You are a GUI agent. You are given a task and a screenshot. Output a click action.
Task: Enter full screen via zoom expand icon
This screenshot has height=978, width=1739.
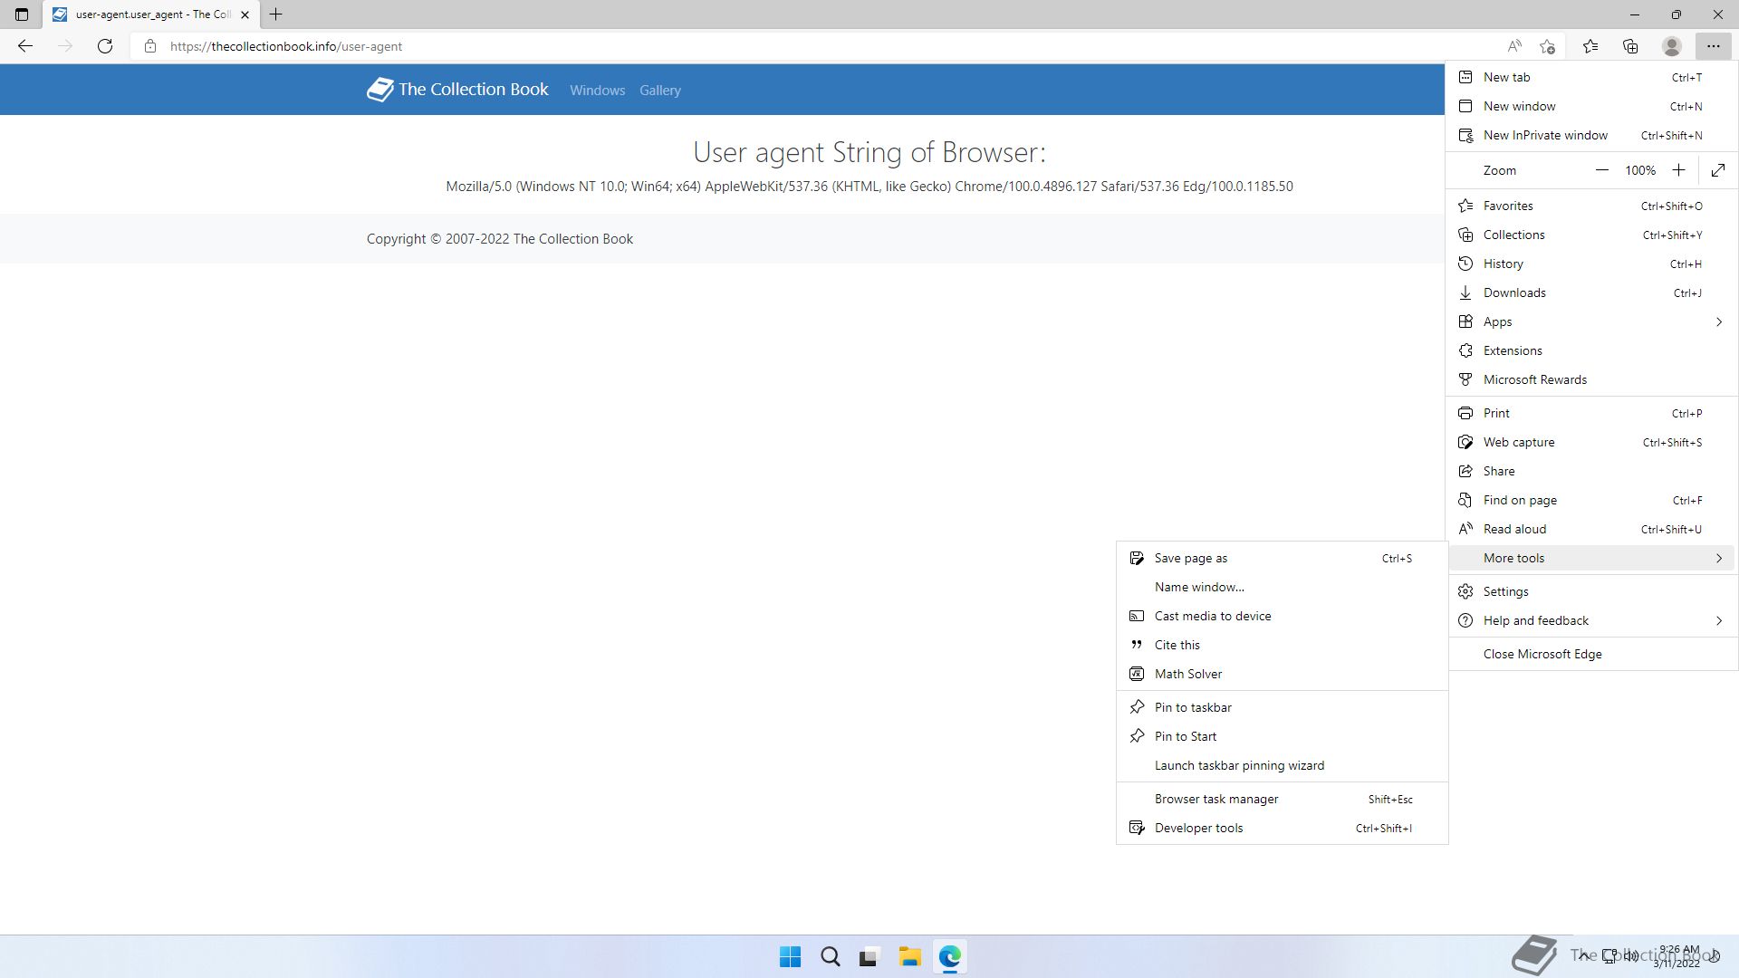pyautogui.click(x=1718, y=170)
